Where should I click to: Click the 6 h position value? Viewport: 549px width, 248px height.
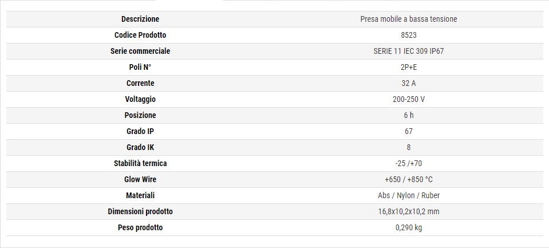[409, 115]
